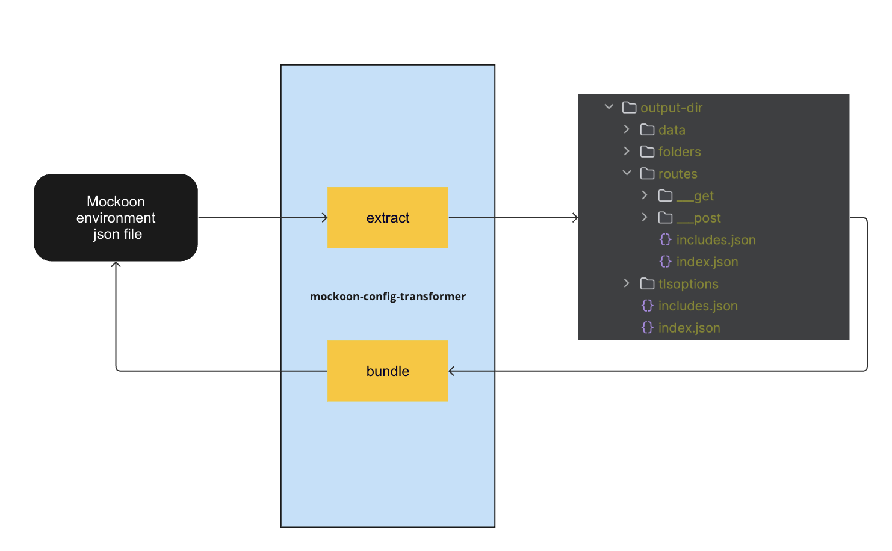Open the root-level includes.json file
The height and width of the screenshot is (551, 892).
pos(698,306)
